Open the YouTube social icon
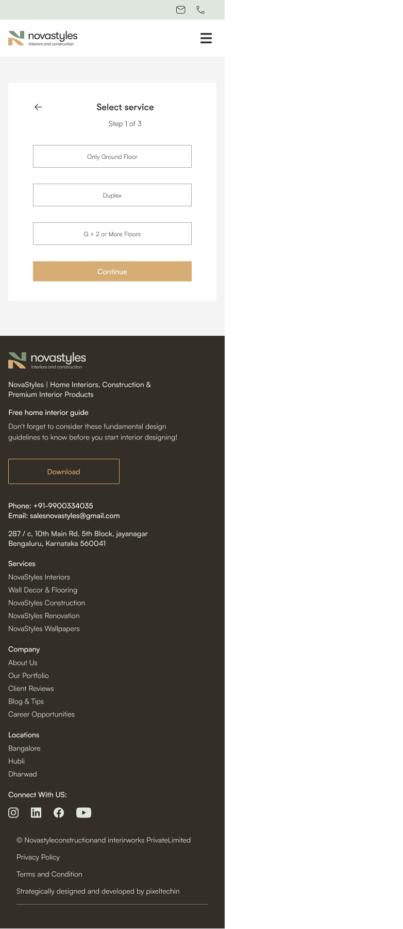This screenshot has height=929, width=403. 83,813
